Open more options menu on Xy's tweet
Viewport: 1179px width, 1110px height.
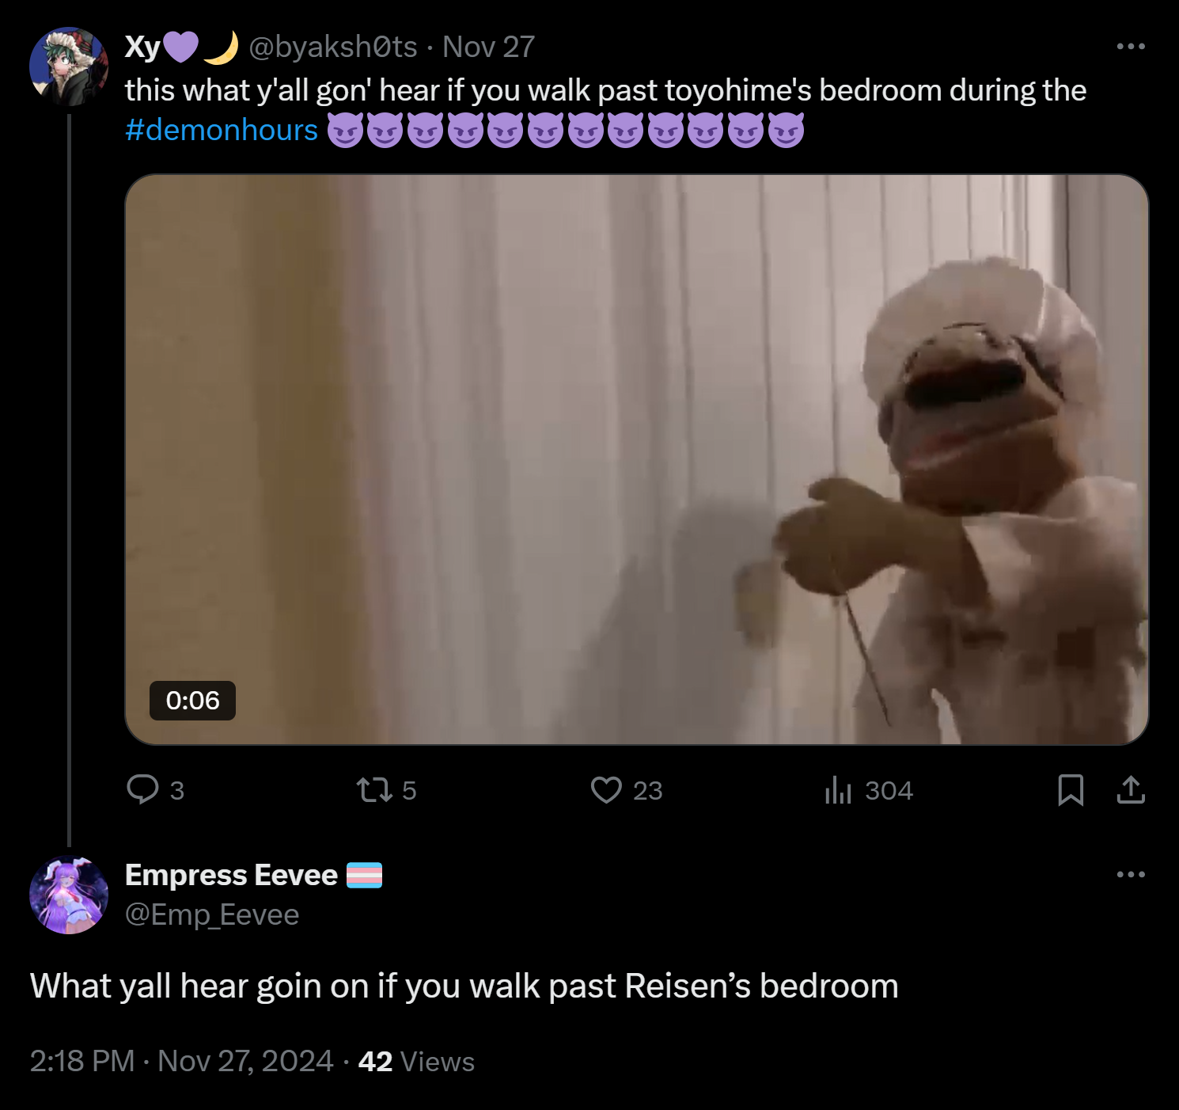click(x=1131, y=47)
